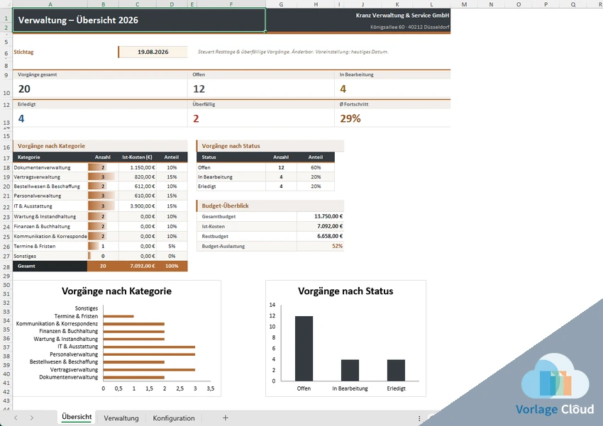Click the Budget-Auslastung value 52%
This screenshot has width=603, height=426.
[x=320, y=246]
